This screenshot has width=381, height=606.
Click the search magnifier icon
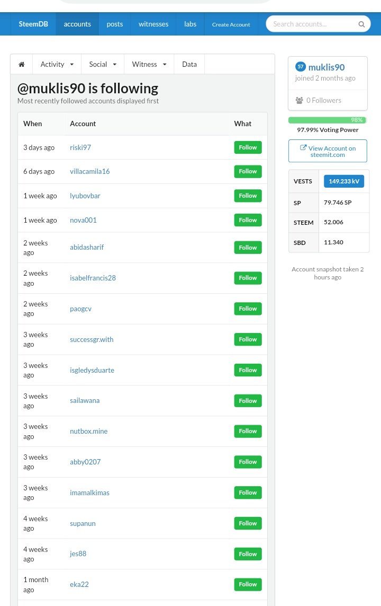click(x=361, y=24)
